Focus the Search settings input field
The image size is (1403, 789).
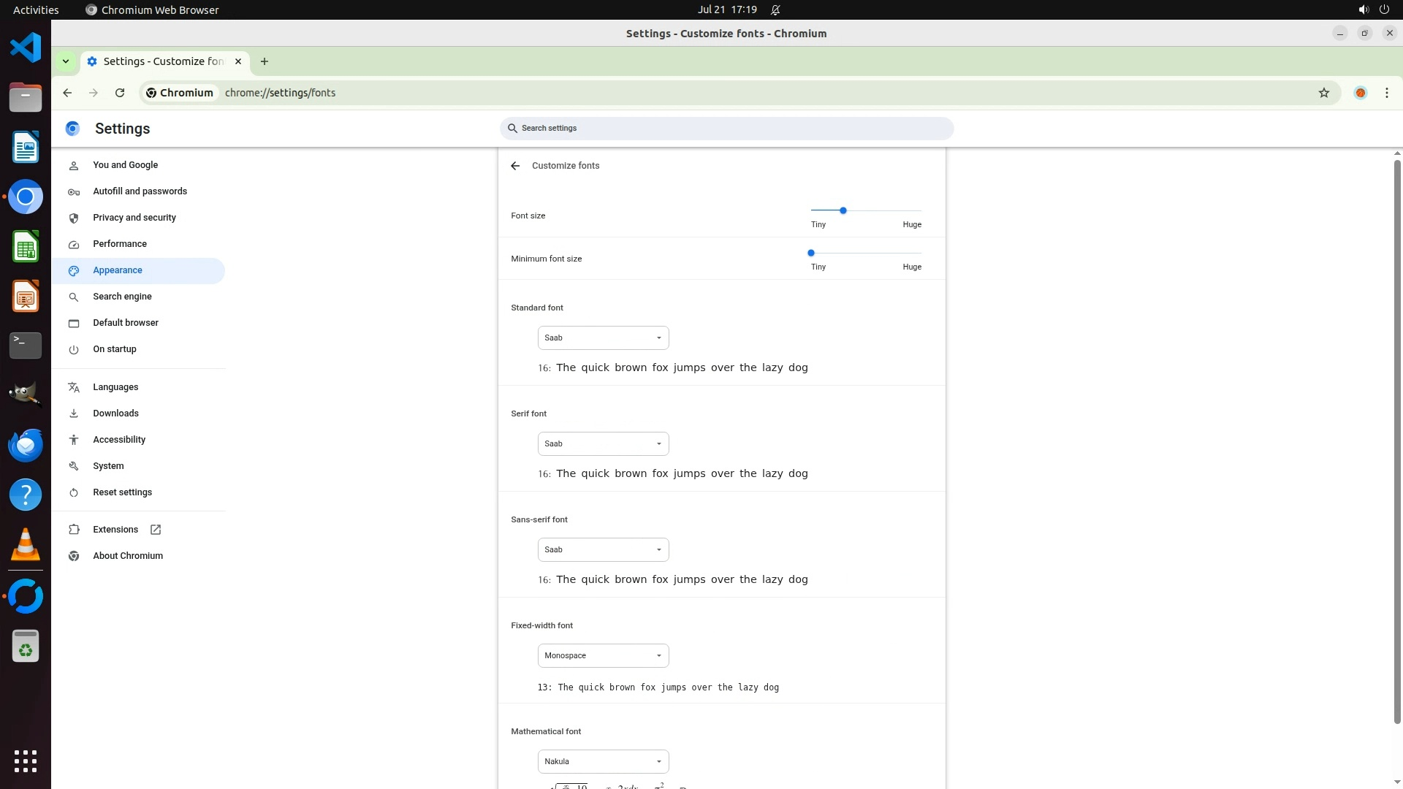pos(727,129)
